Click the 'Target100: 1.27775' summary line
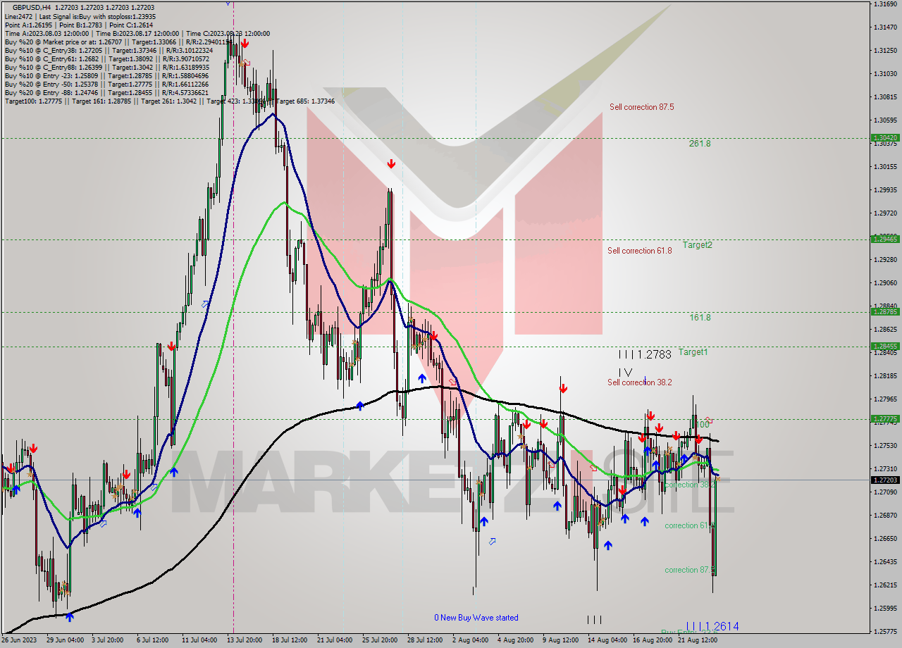Image resolution: width=902 pixels, height=648 pixels. 169,101
